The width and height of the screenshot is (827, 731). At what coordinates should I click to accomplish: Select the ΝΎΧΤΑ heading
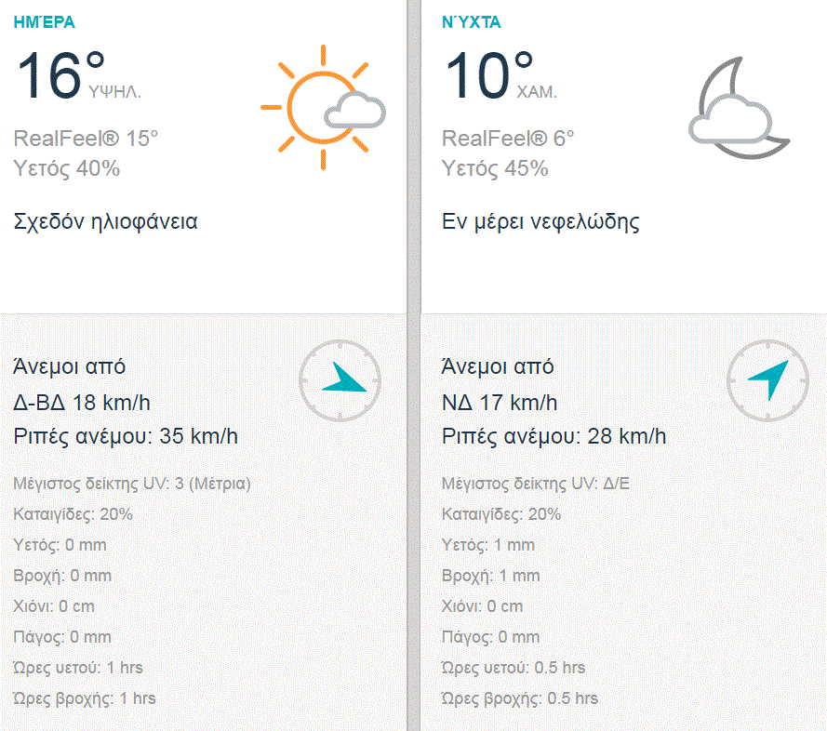pyautogui.click(x=472, y=22)
